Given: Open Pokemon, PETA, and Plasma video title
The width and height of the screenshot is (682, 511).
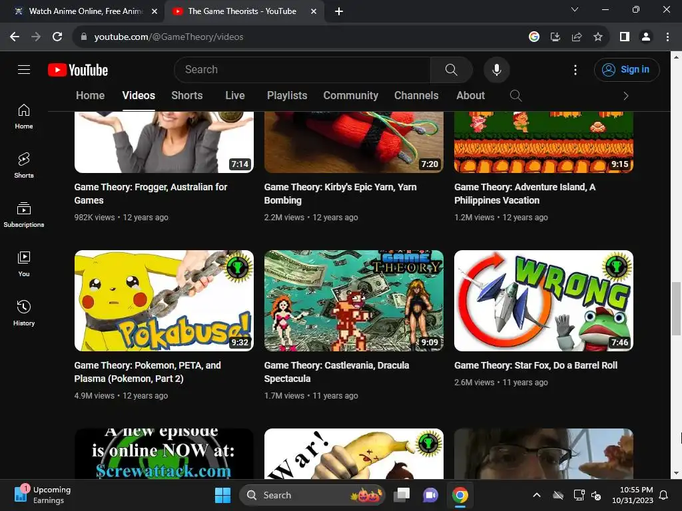Looking at the screenshot, I should (x=147, y=372).
